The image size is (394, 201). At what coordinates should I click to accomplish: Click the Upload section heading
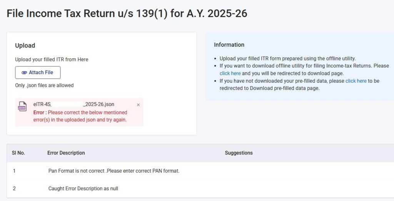coord(25,45)
